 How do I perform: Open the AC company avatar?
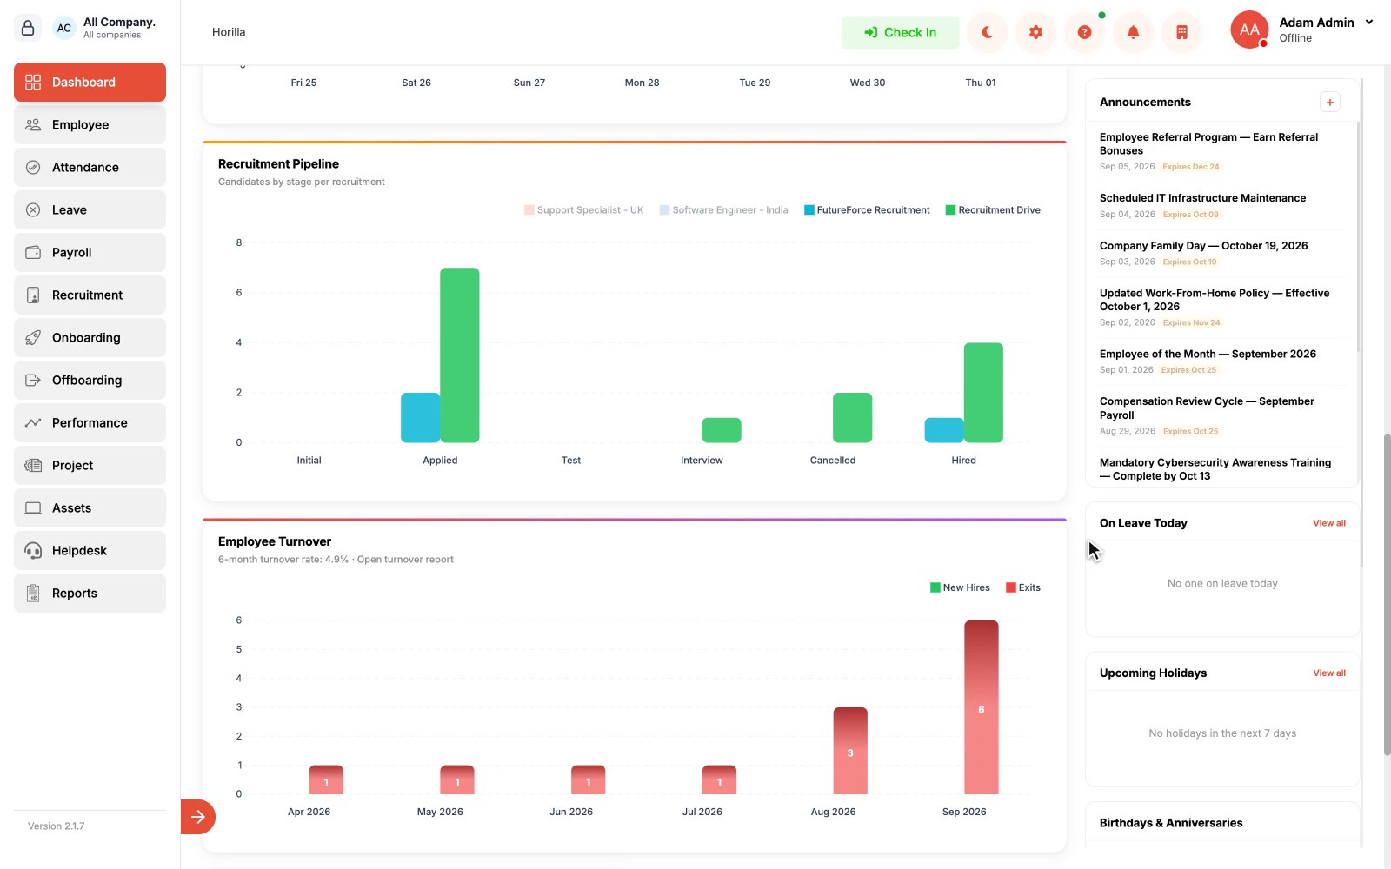[x=64, y=28]
